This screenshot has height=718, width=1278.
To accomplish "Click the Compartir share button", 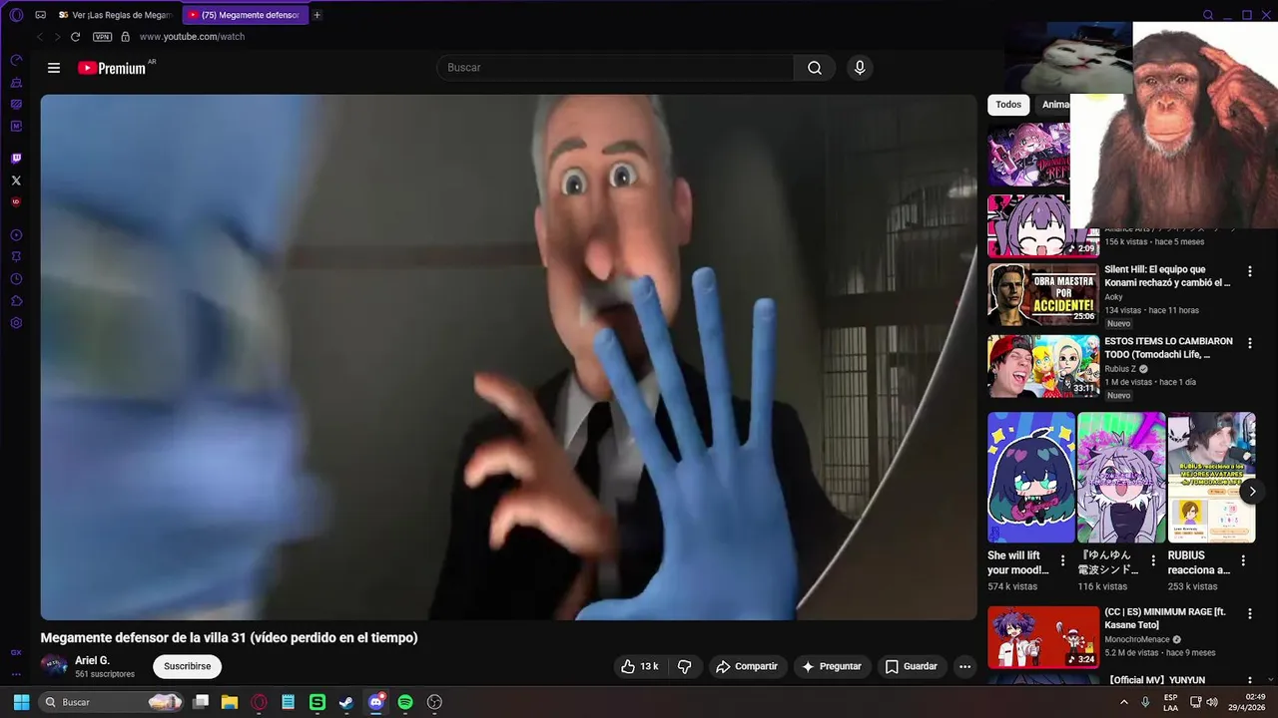I will click(747, 666).
